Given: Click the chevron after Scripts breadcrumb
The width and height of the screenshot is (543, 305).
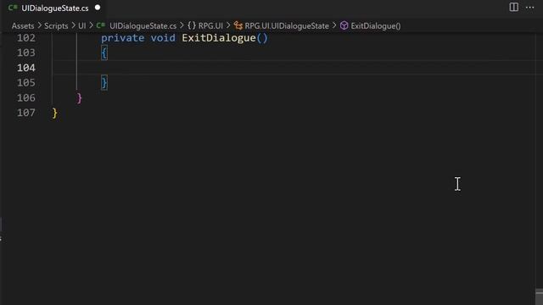Looking at the screenshot, I should [73, 25].
